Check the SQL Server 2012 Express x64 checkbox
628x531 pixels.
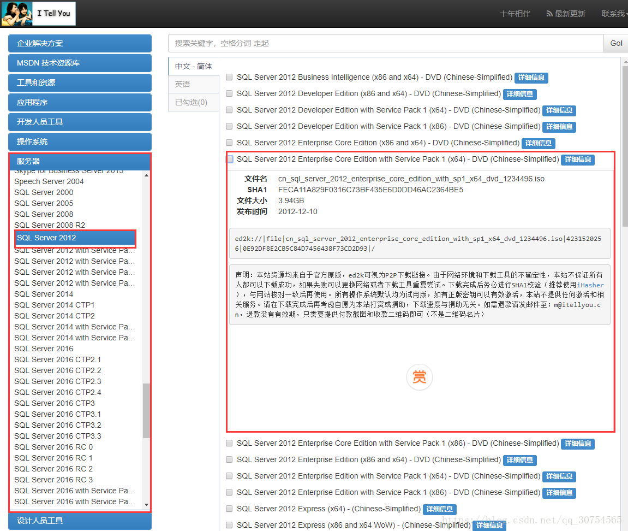coord(229,509)
